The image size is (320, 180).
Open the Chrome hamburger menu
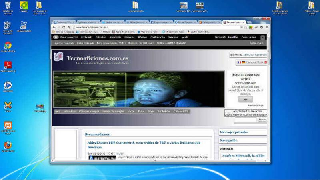pyautogui.click(x=267, y=27)
